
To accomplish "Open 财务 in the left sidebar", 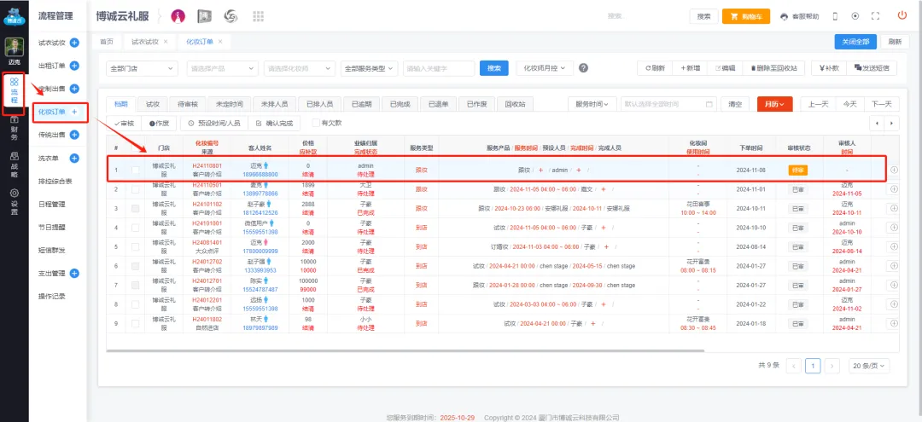I will coord(14,131).
